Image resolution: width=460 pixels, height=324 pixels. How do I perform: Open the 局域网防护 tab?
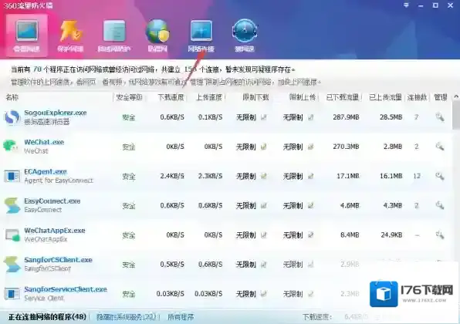pos(113,35)
